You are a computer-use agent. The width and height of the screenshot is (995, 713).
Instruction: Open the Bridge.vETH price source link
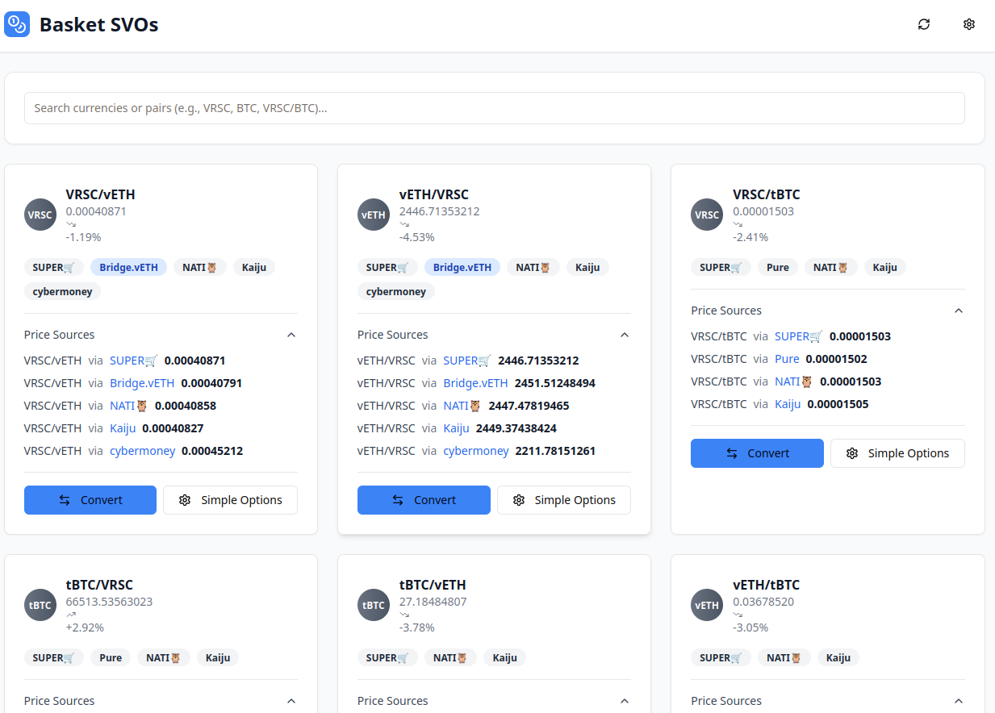142,382
